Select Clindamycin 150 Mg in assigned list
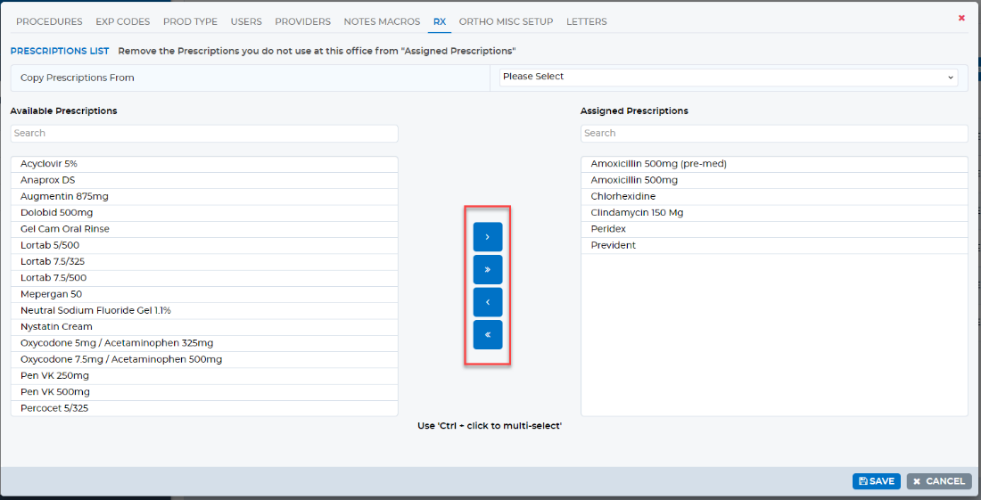 pyautogui.click(x=774, y=212)
